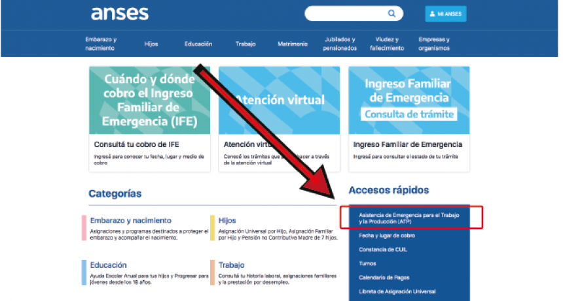Open Libreta de Asignación Universal link
Screen dimensions: 563x301
click(x=397, y=292)
